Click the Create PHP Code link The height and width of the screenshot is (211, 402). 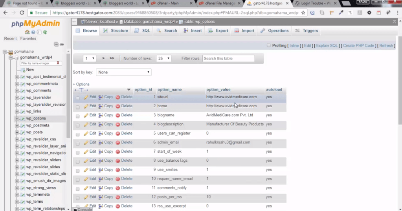tap(358, 45)
